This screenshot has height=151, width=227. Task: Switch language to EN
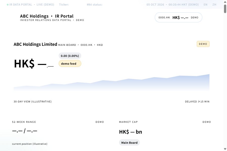pyautogui.click(x=205, y=5)
